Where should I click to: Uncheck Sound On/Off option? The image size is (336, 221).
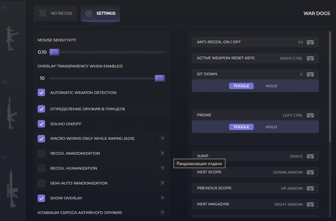[x=41, y=124]
